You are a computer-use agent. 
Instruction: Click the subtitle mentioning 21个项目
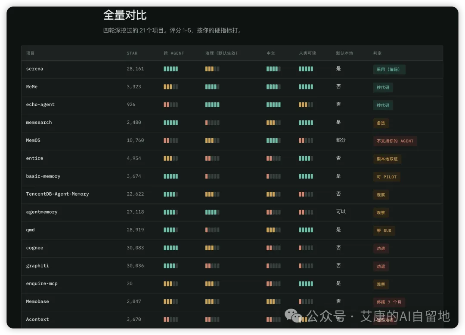173,31
